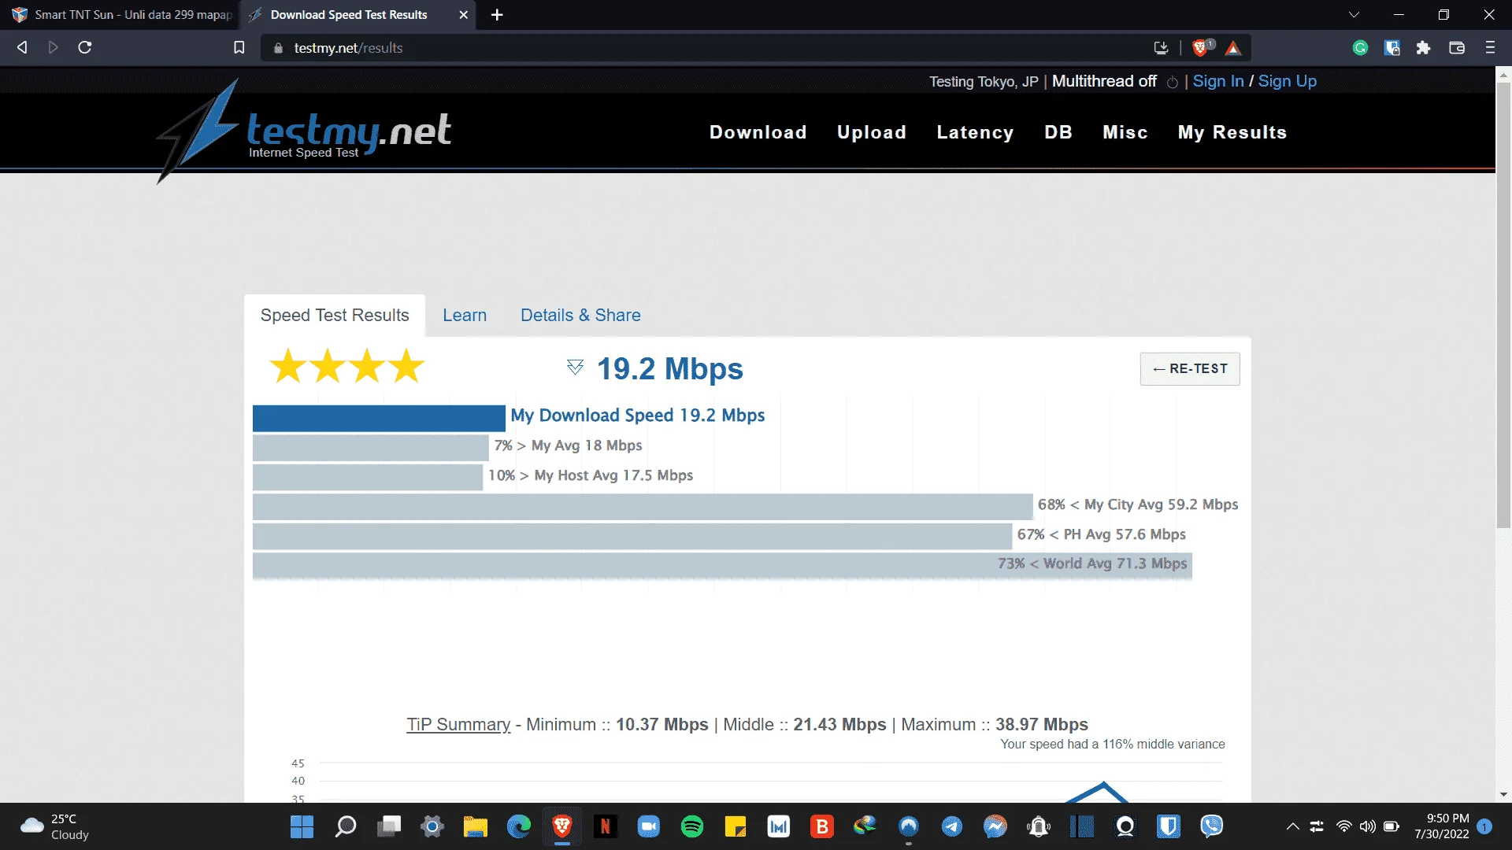1512x850 pixels.
Task: Open Viber from the taskbar
Action: 1212,826
